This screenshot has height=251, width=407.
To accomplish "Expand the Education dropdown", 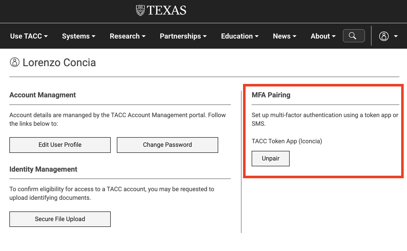I will [x=240, y=36].
